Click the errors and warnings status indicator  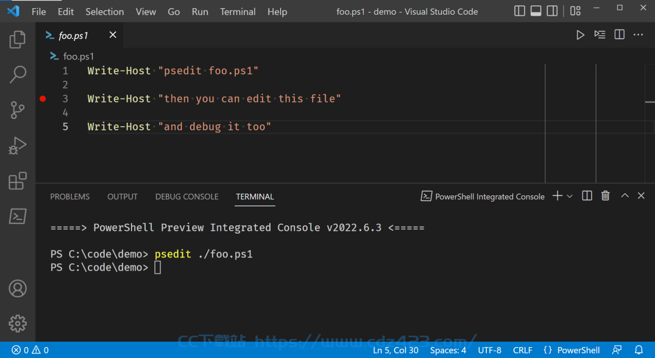(x=31, y=350)
